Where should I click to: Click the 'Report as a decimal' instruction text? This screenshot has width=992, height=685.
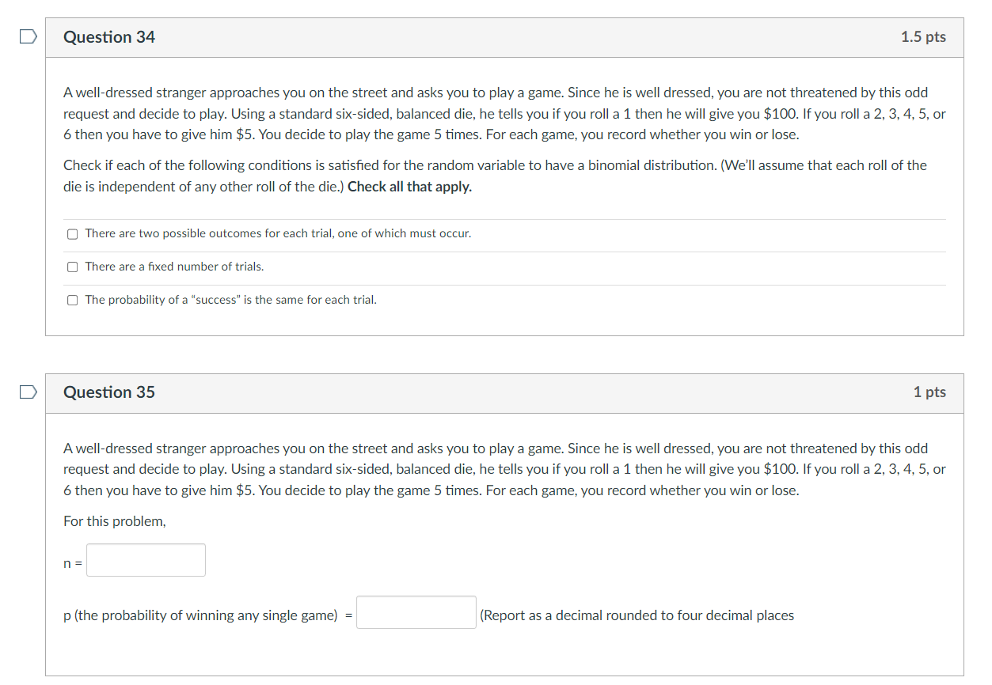coord(635,615)
